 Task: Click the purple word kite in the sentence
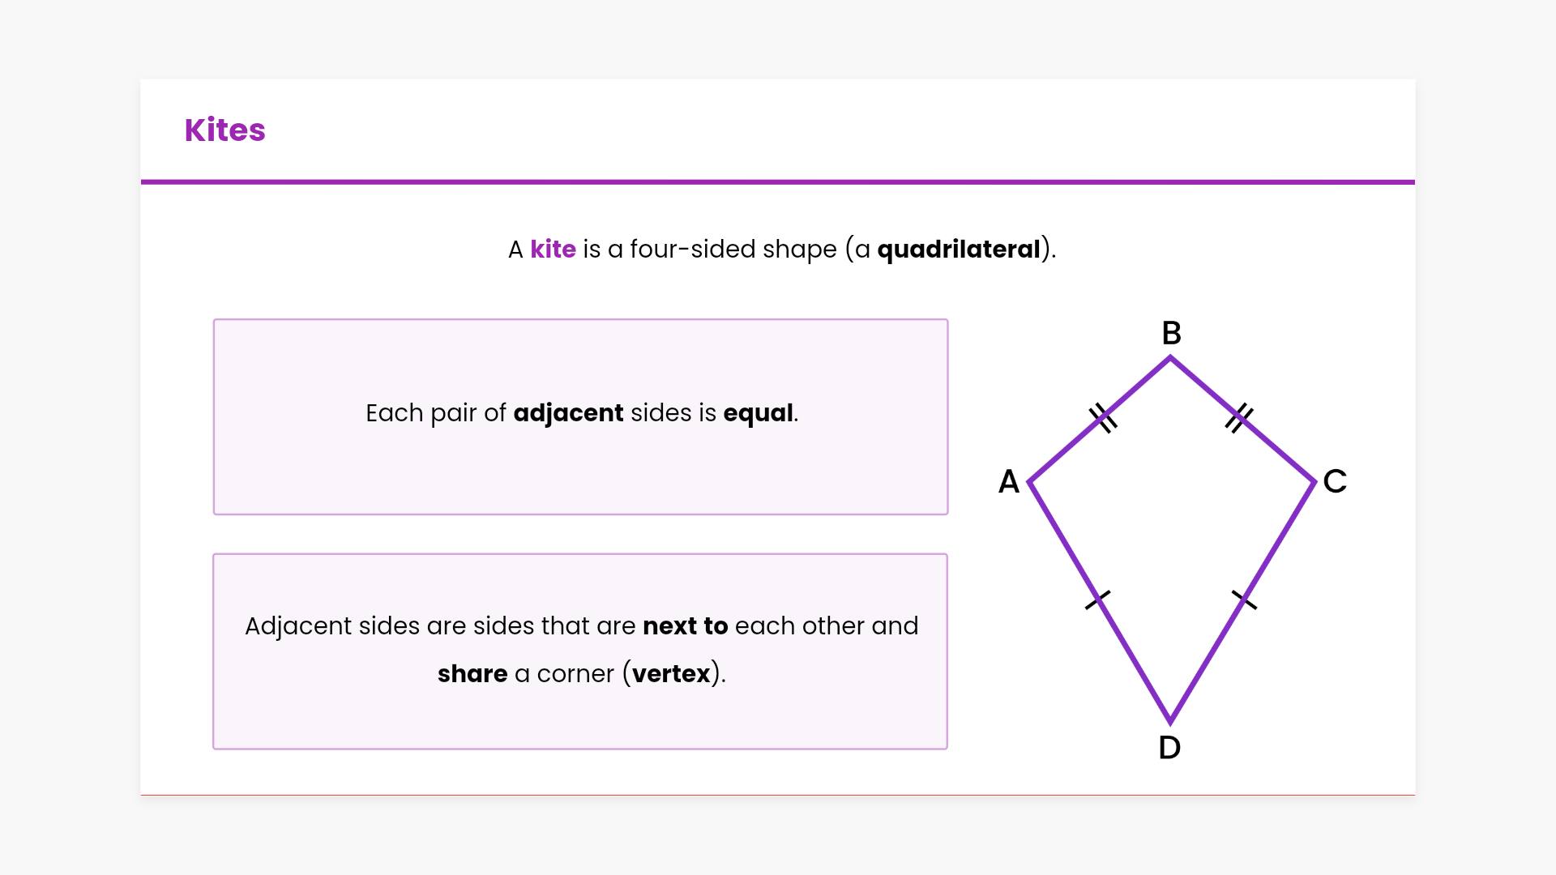pyautogui.click(x=553, y=249)
